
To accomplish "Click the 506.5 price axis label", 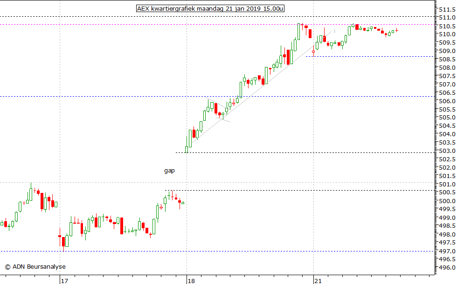I will click(x=447, y=93).
